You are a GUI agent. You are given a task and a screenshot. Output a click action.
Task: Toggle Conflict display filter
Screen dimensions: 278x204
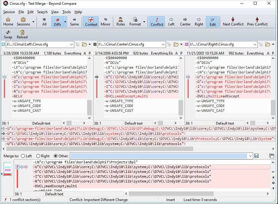157,22
